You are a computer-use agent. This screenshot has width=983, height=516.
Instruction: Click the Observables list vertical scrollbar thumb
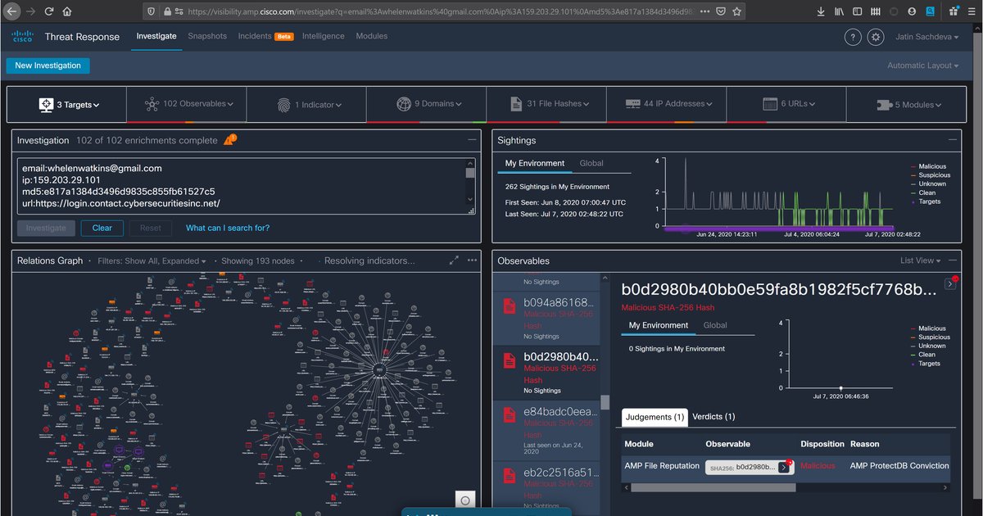click(605, 402)
